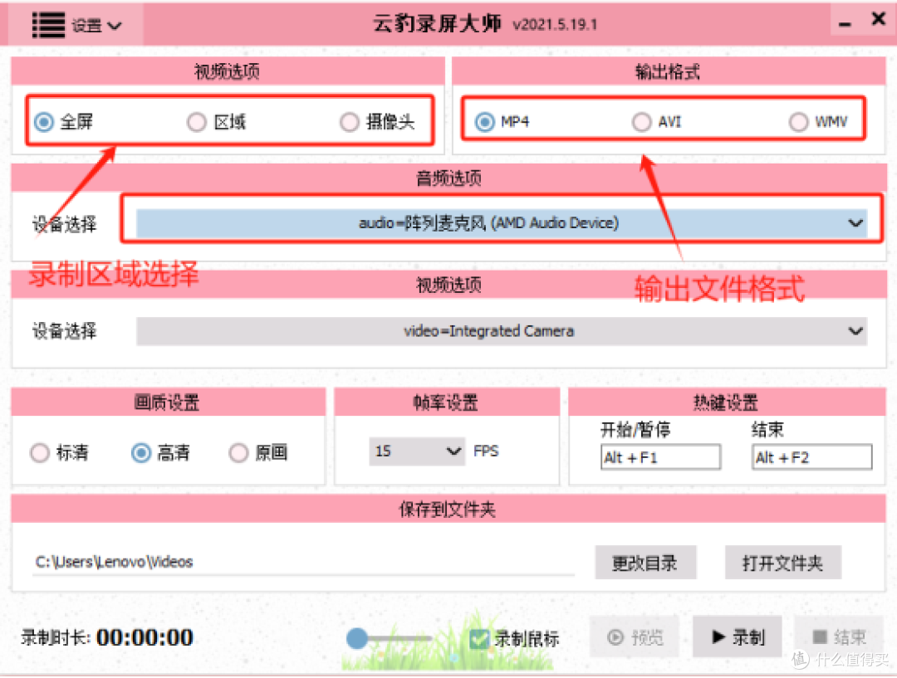Expand the FPS frame rate dropdown

[x=417, y=451]
